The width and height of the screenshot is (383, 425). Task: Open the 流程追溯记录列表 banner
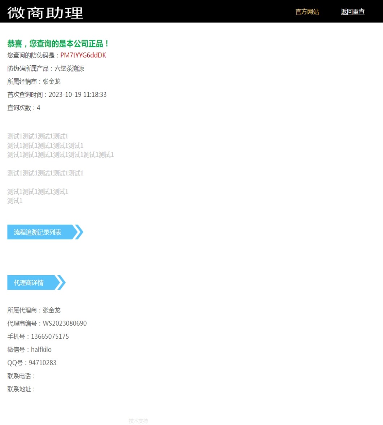[x=45, y=232]
